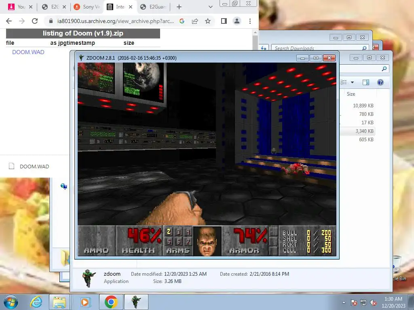This screenshot has height=310, width=414.
Task: Click network tray icon
Action: (363, 302)
